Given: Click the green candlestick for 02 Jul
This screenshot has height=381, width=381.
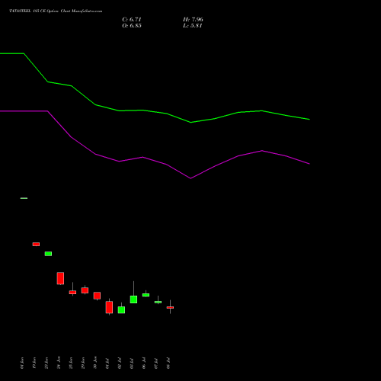Looking at the screenshot, I should (121, 309).
